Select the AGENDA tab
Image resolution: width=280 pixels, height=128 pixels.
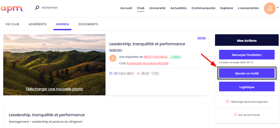(63, 24)
